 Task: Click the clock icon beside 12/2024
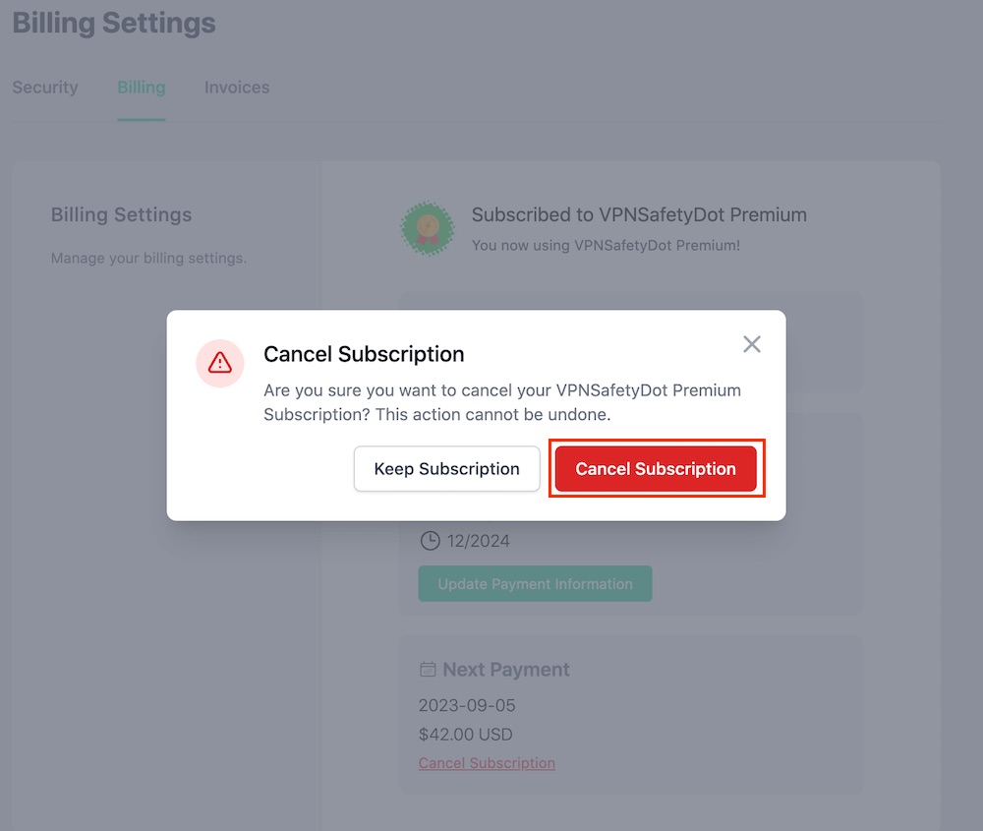point(431,541)
